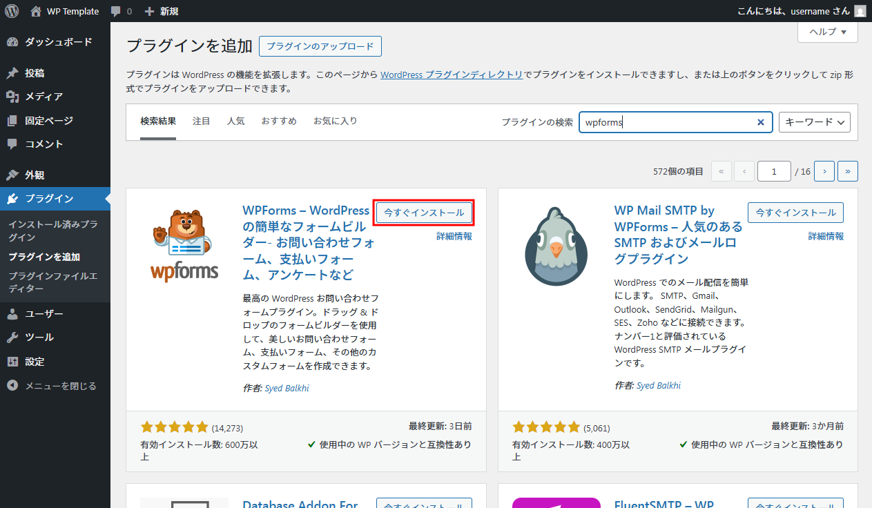This screenshot has width=872, height=508.
Task: Switch to the おすすめ tab
Action: [x=279, y=121]
